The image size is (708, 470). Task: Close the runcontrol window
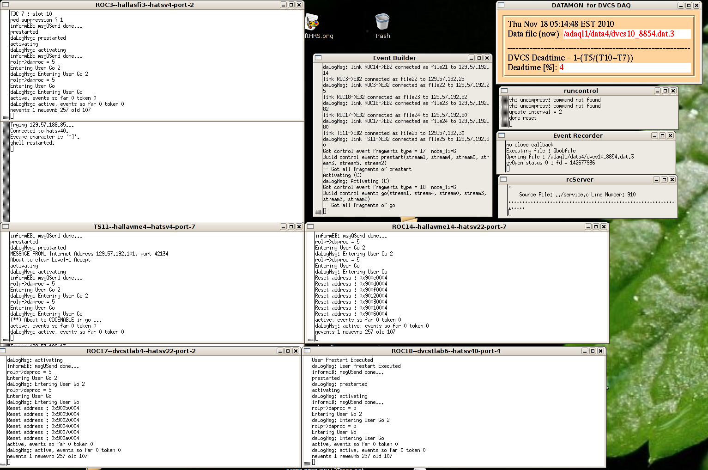click(x=673, y=91)
